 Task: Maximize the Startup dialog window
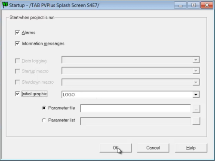click(x=193, y=6)
